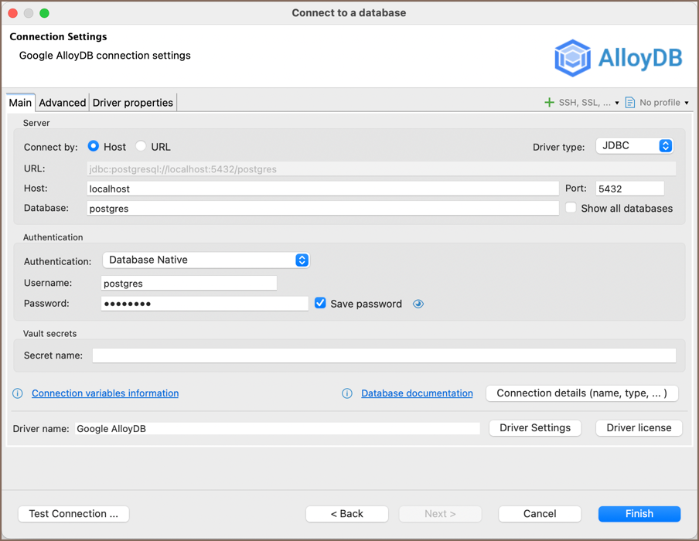699x541 pixels.
Task: Switch to the Advanced tab
Action: coord(62,103)
